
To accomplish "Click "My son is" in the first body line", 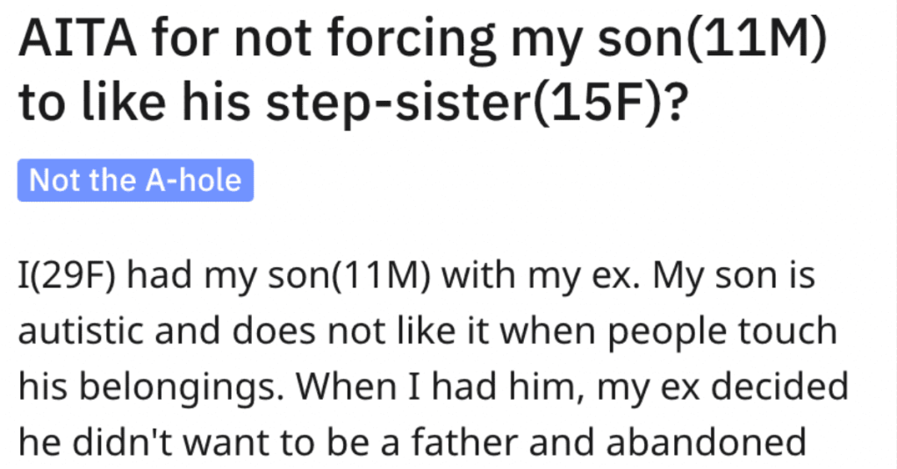I will tap(734, 275).
